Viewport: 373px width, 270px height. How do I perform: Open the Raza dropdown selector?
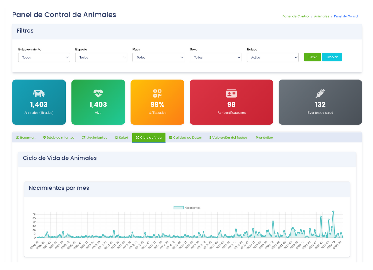click(x=158, y=58)
